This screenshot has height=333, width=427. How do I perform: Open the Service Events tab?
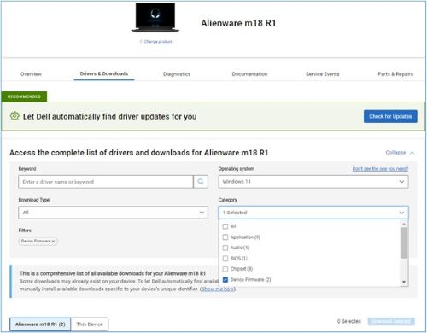click(323, 74)
